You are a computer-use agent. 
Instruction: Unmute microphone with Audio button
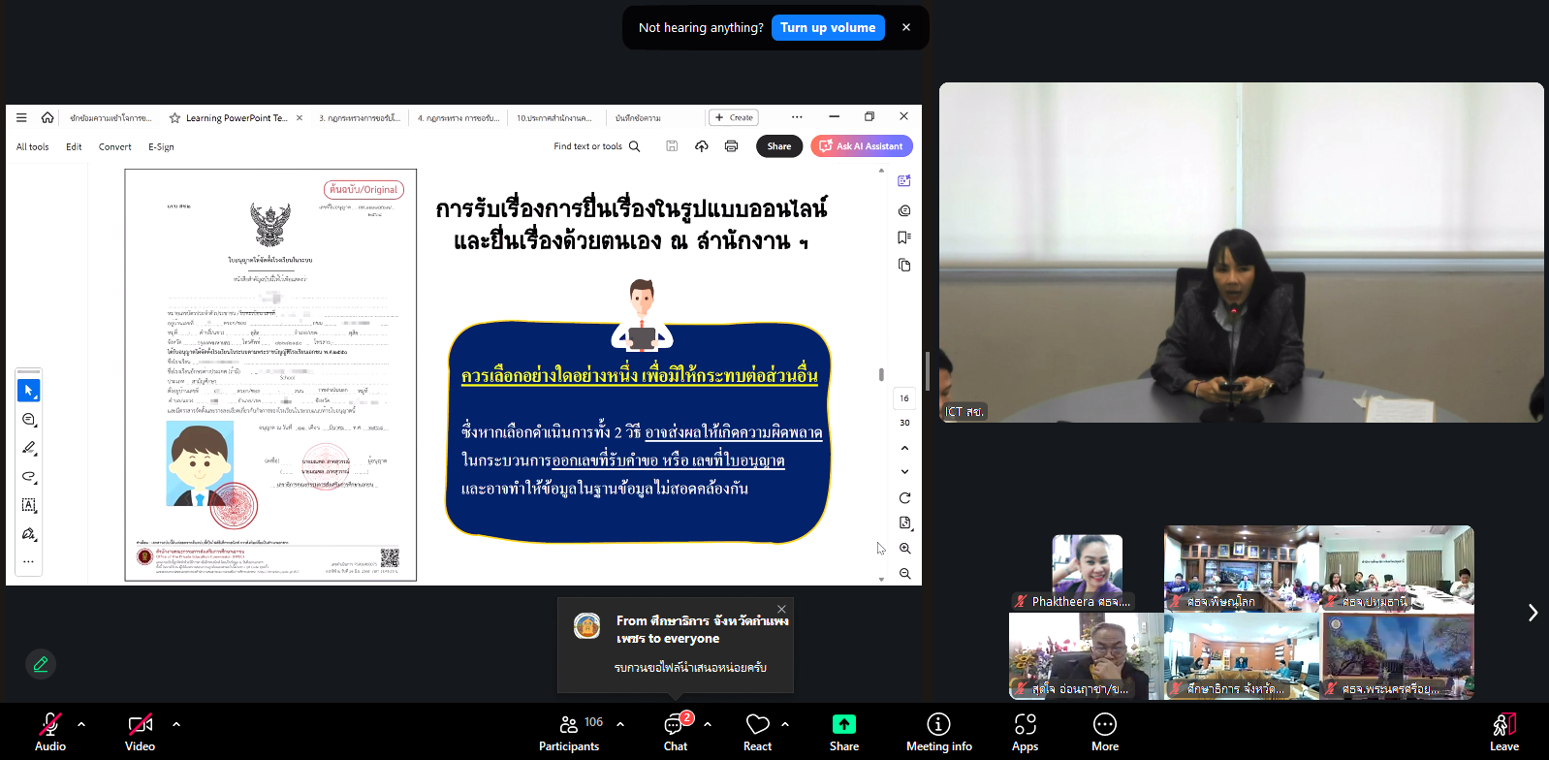50,731
